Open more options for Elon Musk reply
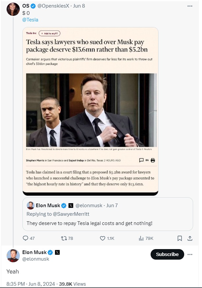Screen dimensions: 202x288 190,254
